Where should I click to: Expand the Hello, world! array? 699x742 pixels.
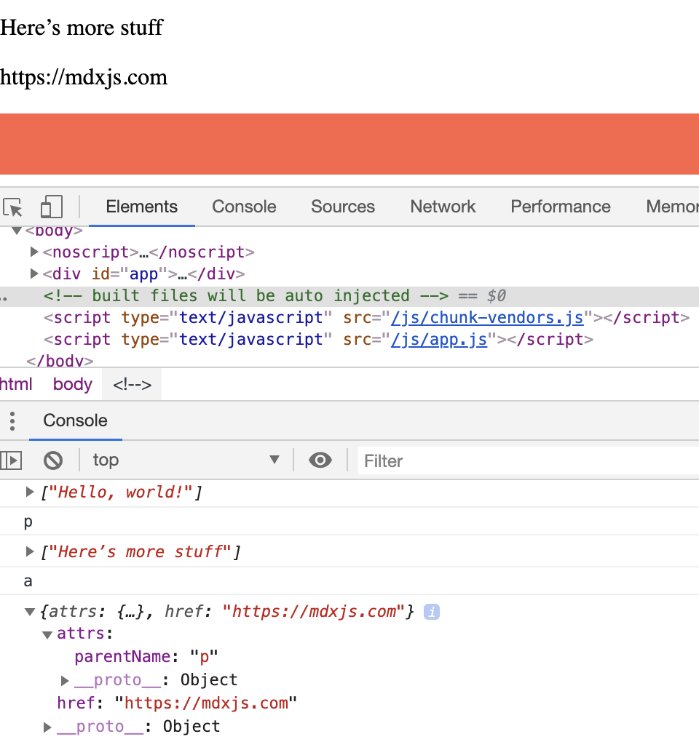(x=29, y=492)
